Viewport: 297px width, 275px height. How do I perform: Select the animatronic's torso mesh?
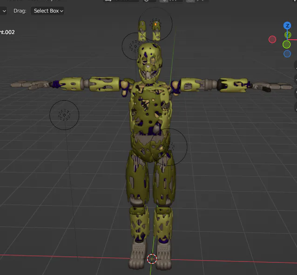coord(150,121)
